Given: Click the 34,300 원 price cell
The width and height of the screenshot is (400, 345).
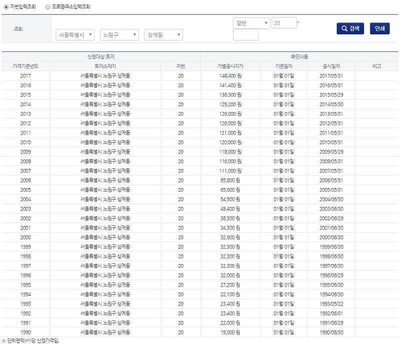Looking at the screenshot, I should point(230,228).
